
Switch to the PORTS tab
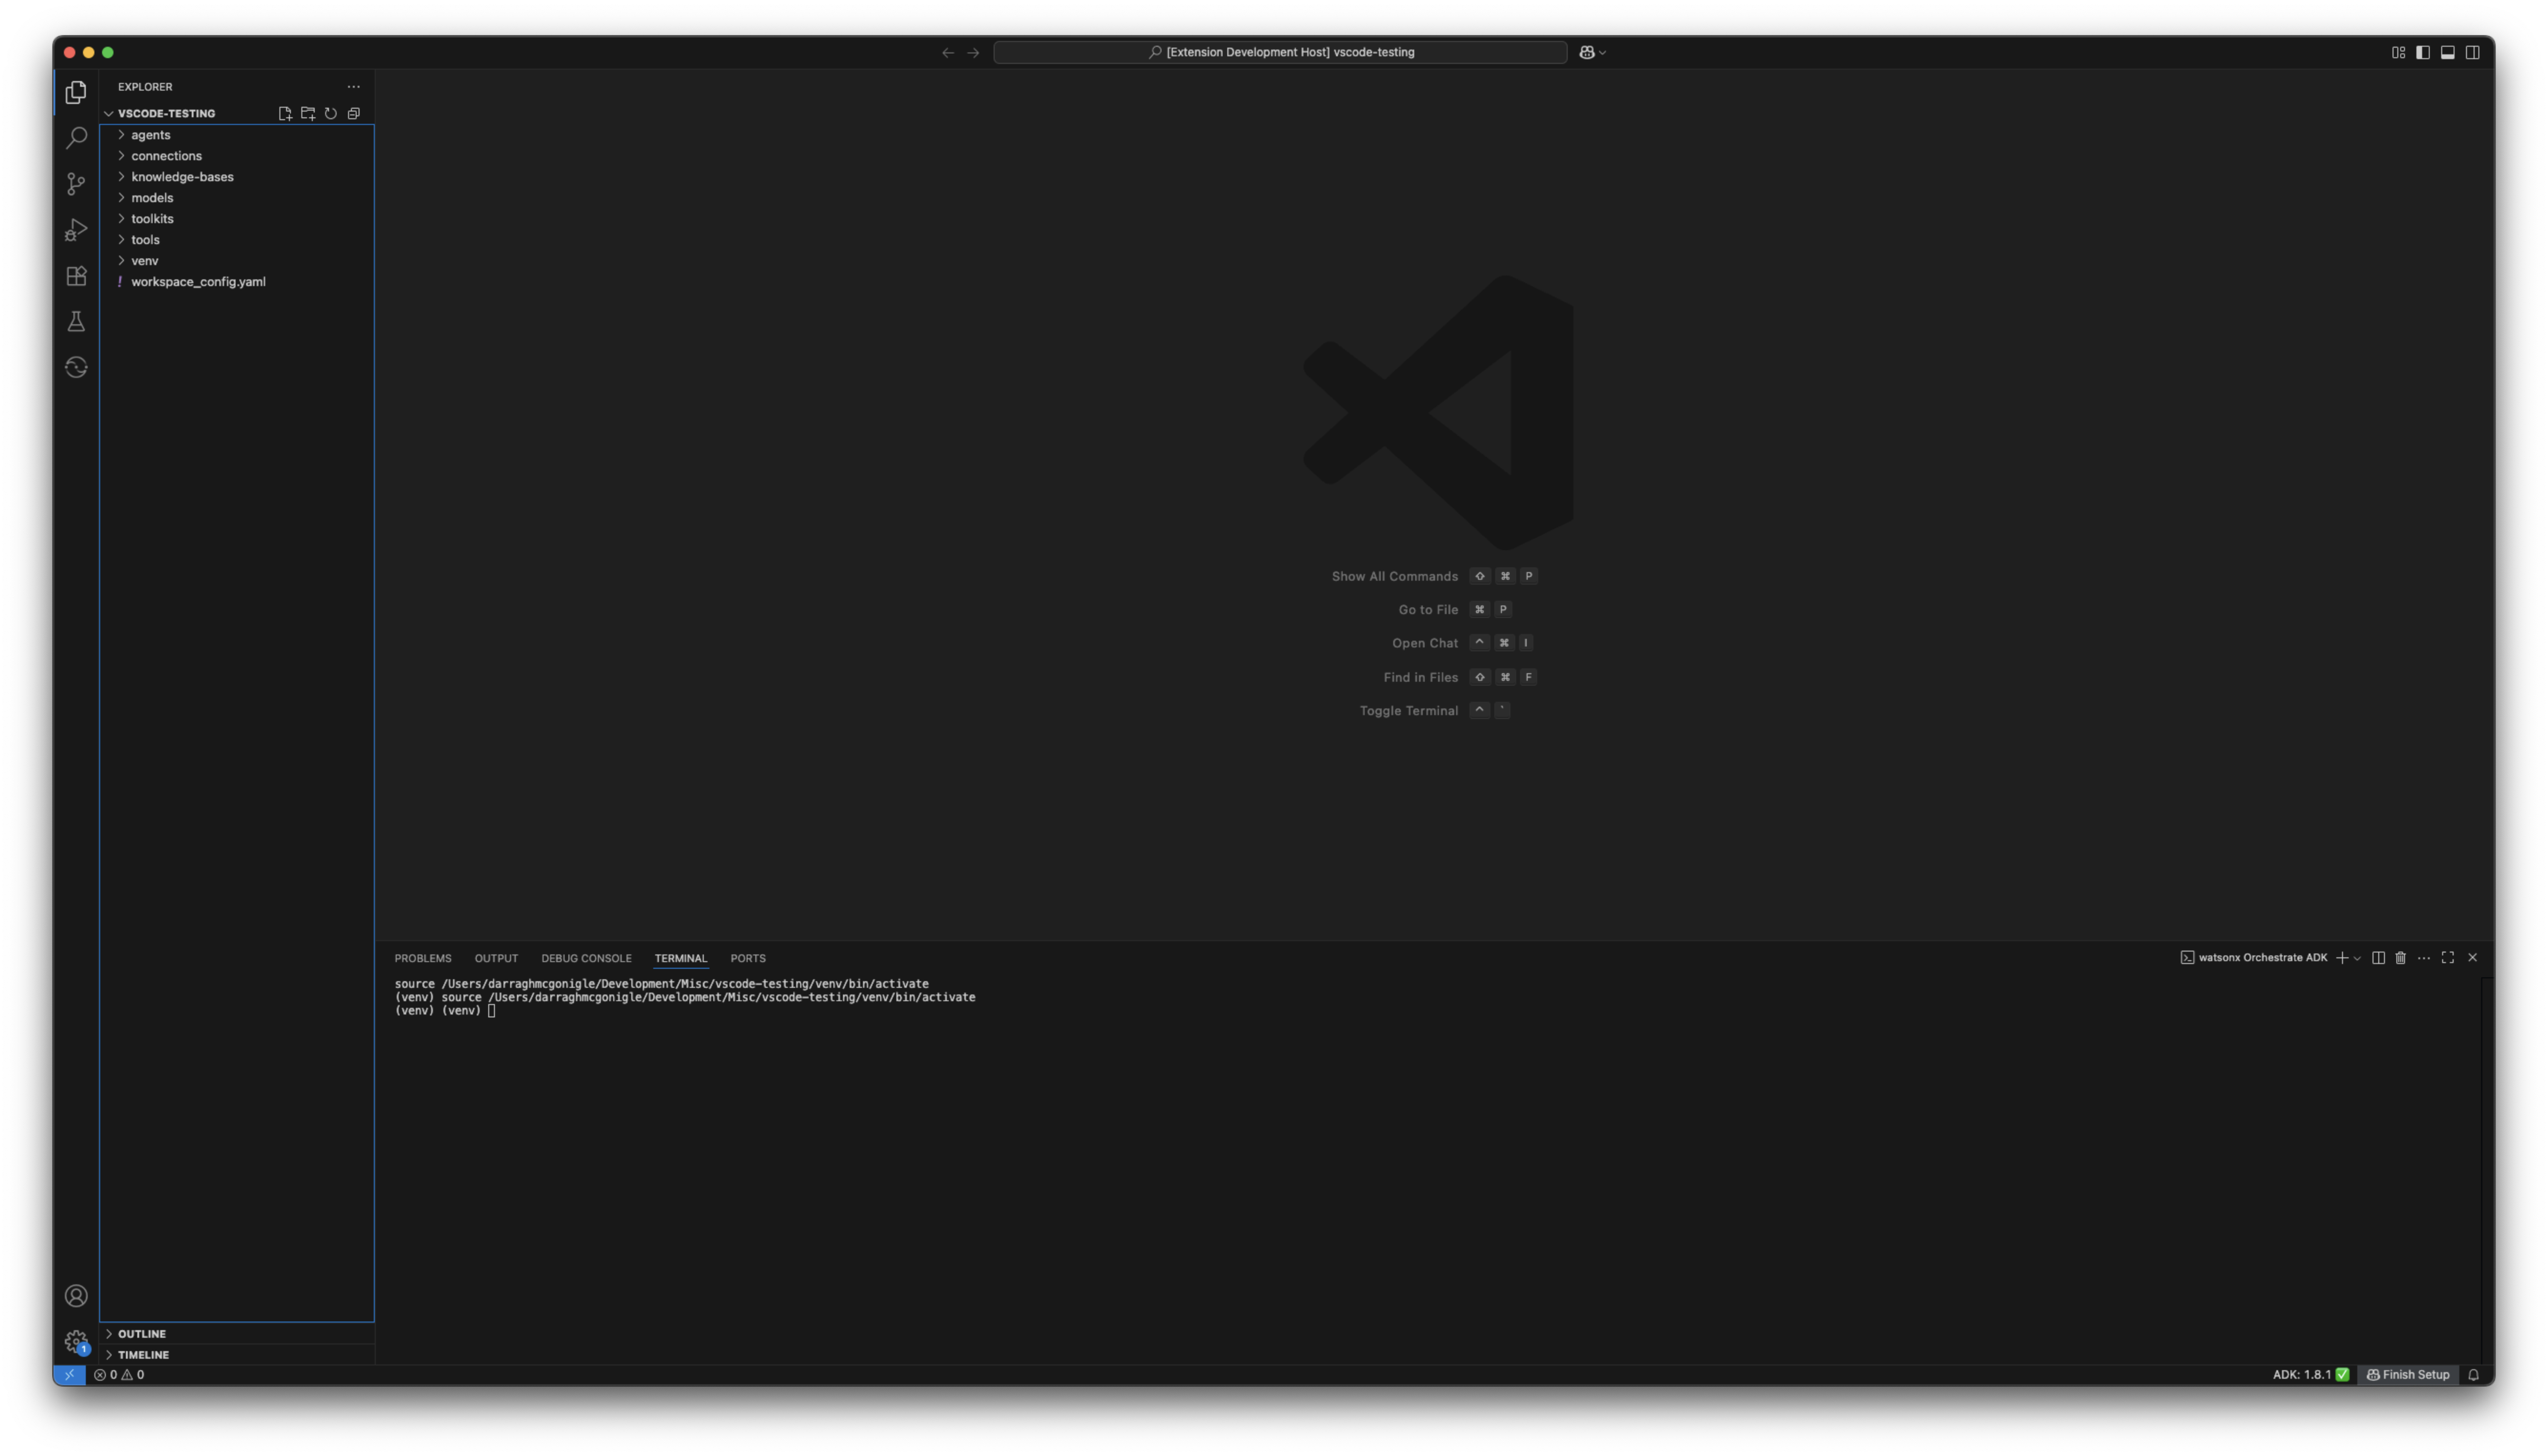point(747,958)
